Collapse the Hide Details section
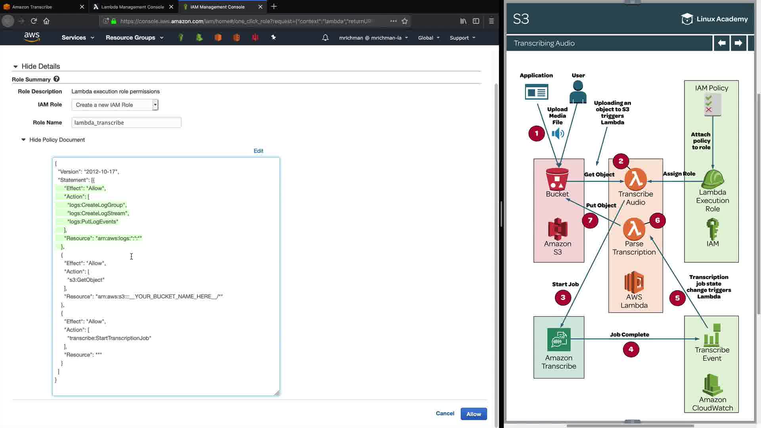 click(x=15, y=67)
